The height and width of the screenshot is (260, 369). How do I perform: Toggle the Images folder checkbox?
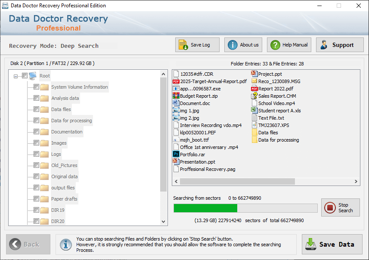(x=36, y=143)
